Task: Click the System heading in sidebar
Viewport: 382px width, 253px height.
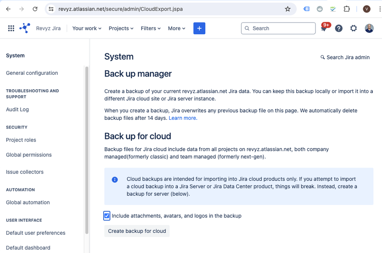Action: click(x=15, y=55)
